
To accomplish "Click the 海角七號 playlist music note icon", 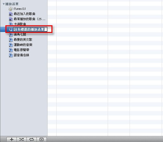I will pos(11,35).
